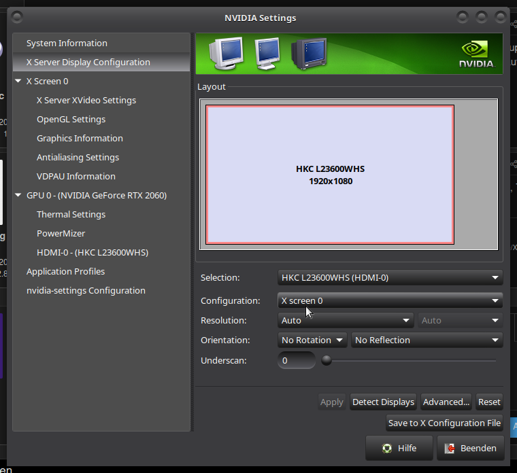The image size is (517, 473).
Task: Select X Screen 0 entry
Action: click(x=47, y=82)
